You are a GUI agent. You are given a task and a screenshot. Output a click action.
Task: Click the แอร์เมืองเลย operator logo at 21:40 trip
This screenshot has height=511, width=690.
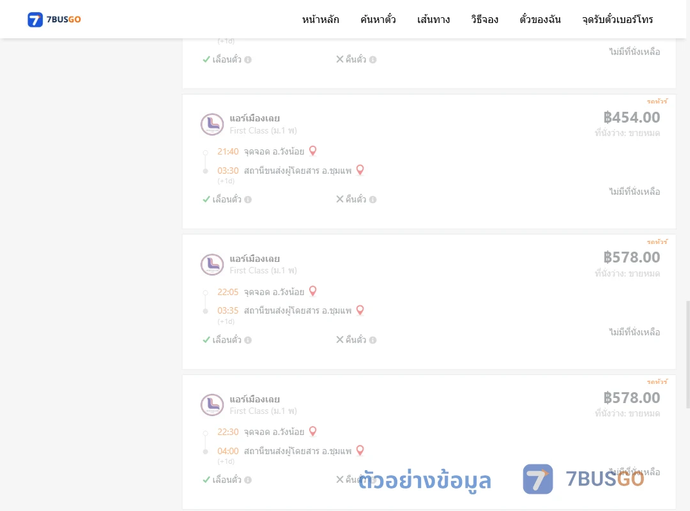point(212,124)
